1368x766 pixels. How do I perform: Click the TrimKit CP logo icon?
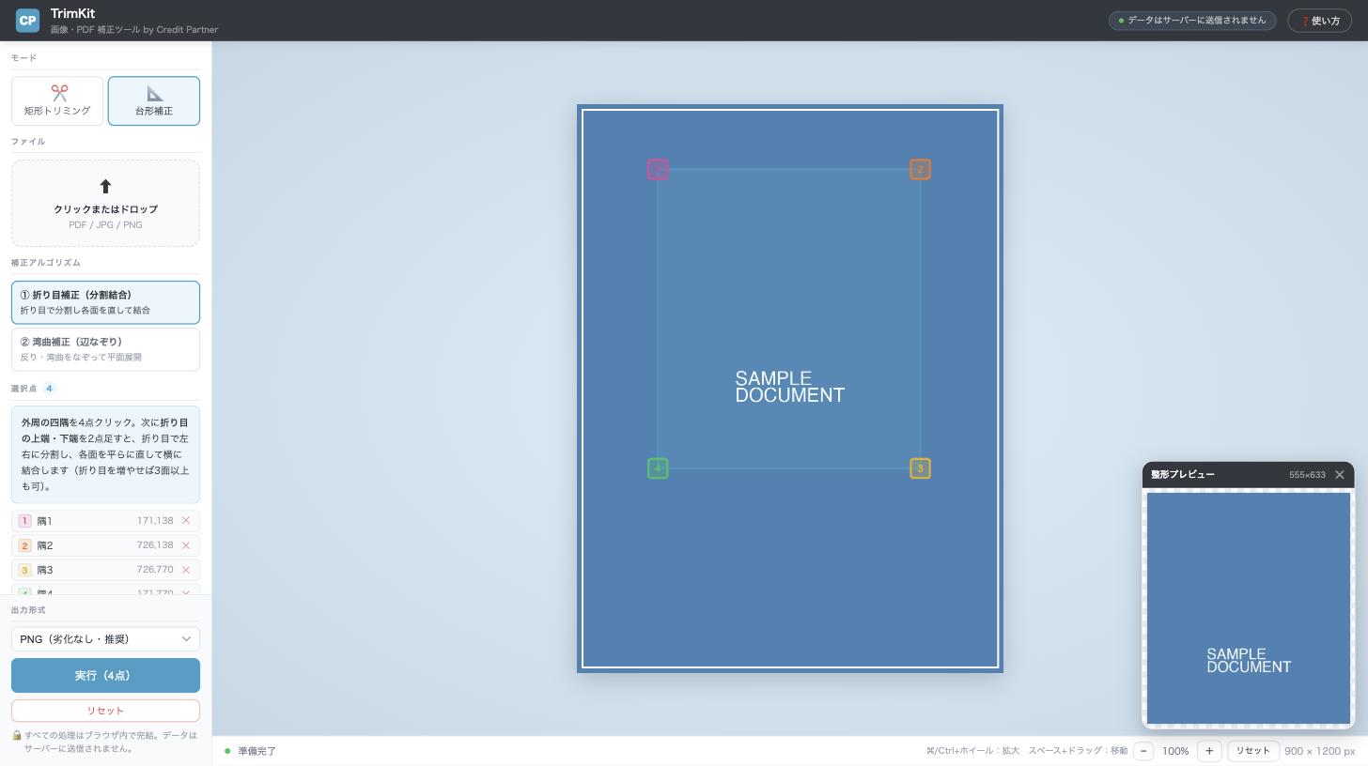27,20
